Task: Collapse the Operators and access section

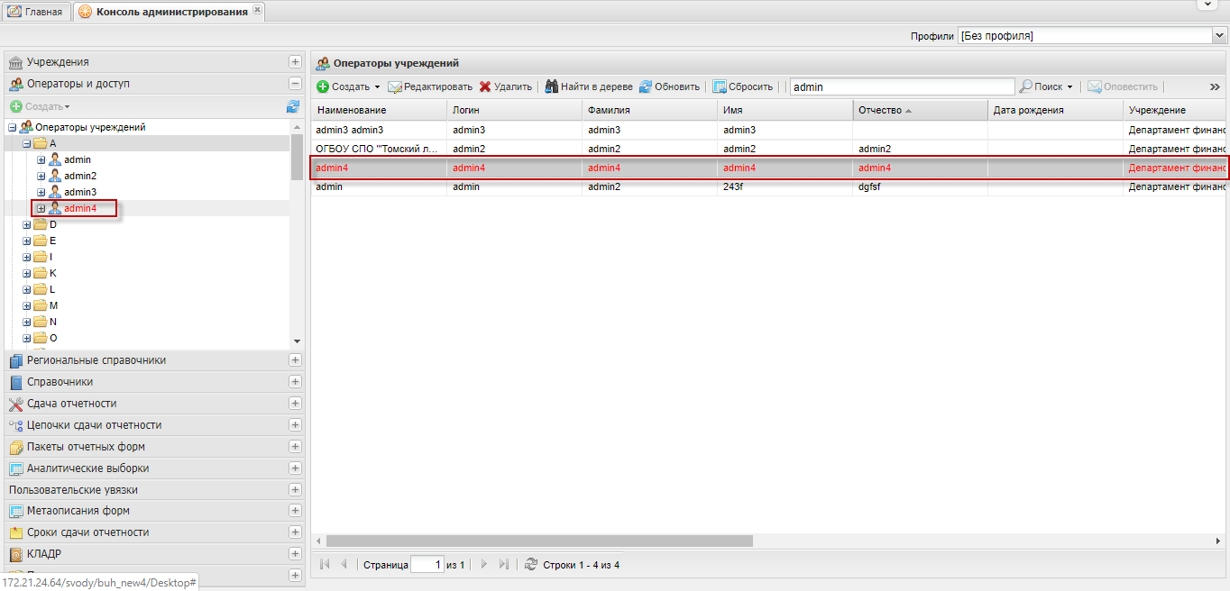Action: pos(295,84)
